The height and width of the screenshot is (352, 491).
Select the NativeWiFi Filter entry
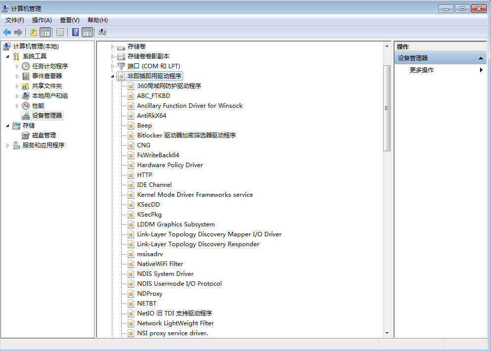[x=160, y=264]
